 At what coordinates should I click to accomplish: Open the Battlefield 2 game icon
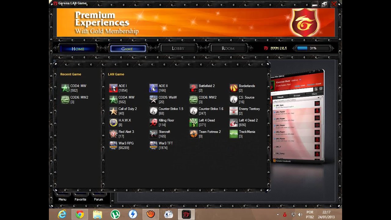(194, 88)
